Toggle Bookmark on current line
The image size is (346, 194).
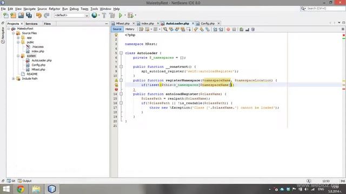click(208, 29)
